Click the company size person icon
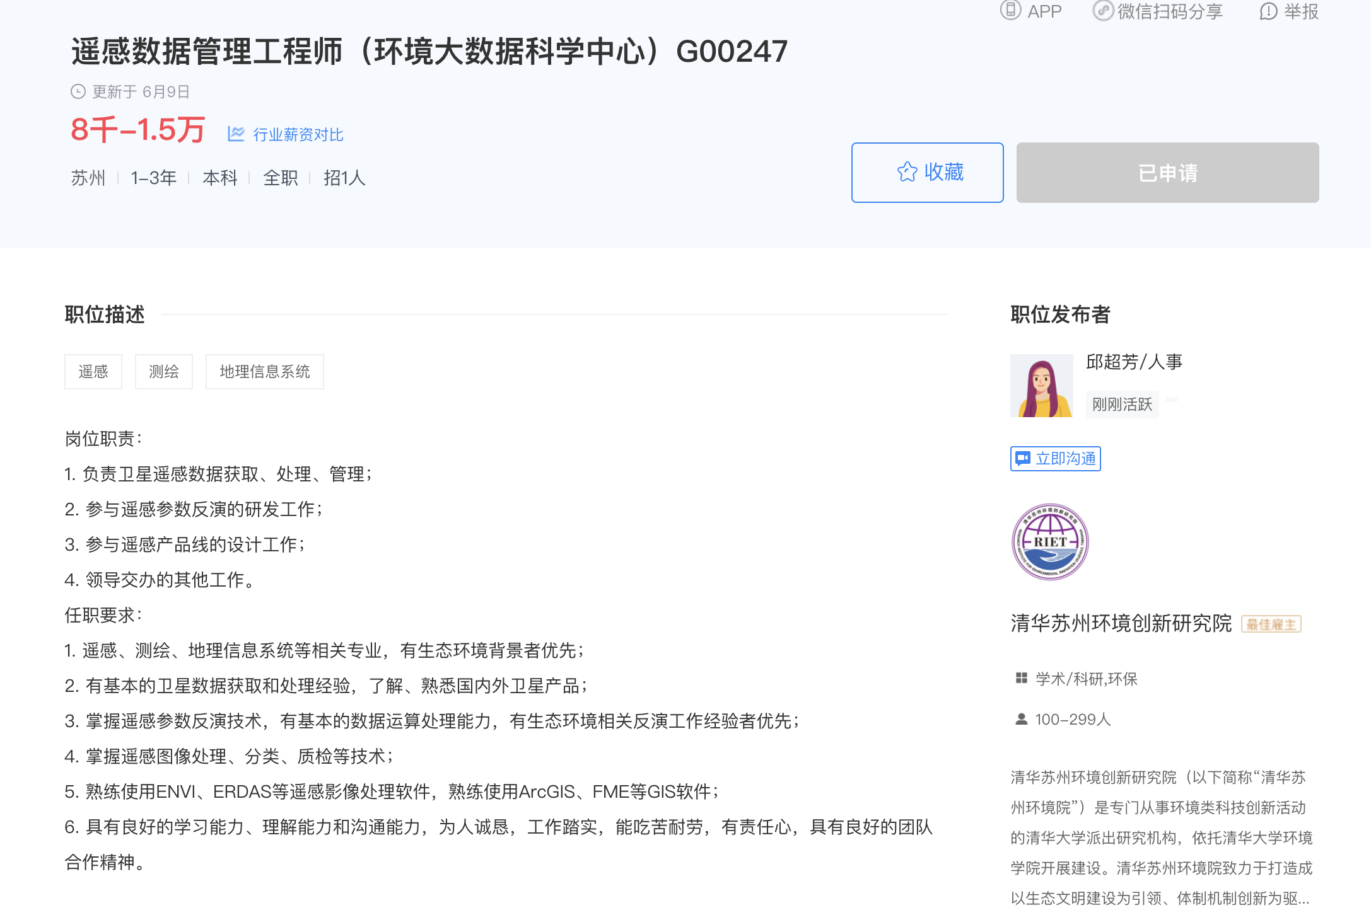 coord(1021,719)
